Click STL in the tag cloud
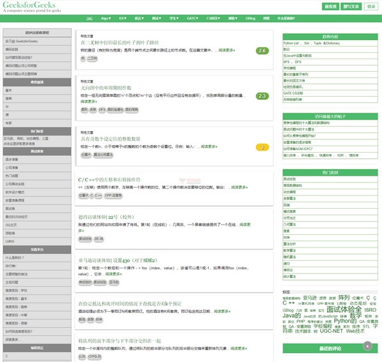This screenshot has height=362, width=382. click(366, 326)
